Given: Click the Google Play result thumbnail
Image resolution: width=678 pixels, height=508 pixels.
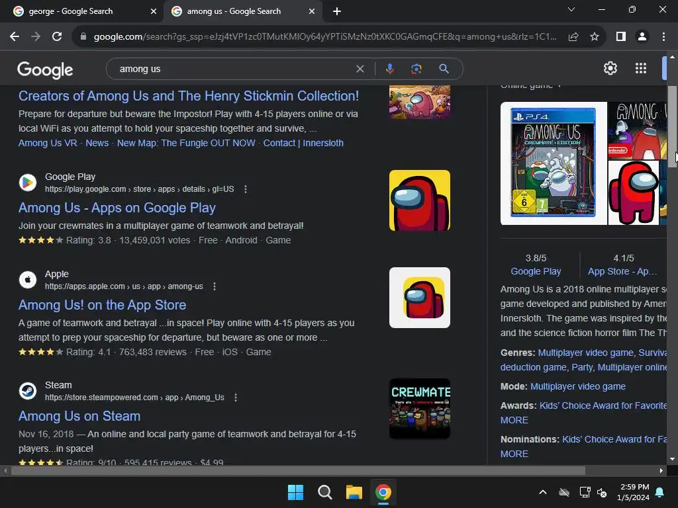Looking at the screenshot, I should pyautogui.click(x=419, y=200).
